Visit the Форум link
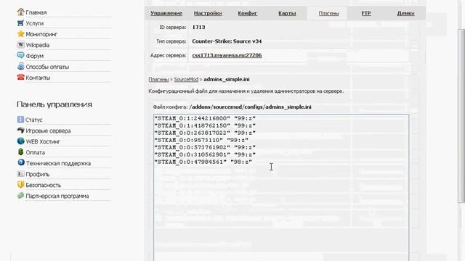Image resolution: width=465 pixels, height=261 pixels. click(x=35, y=56)
